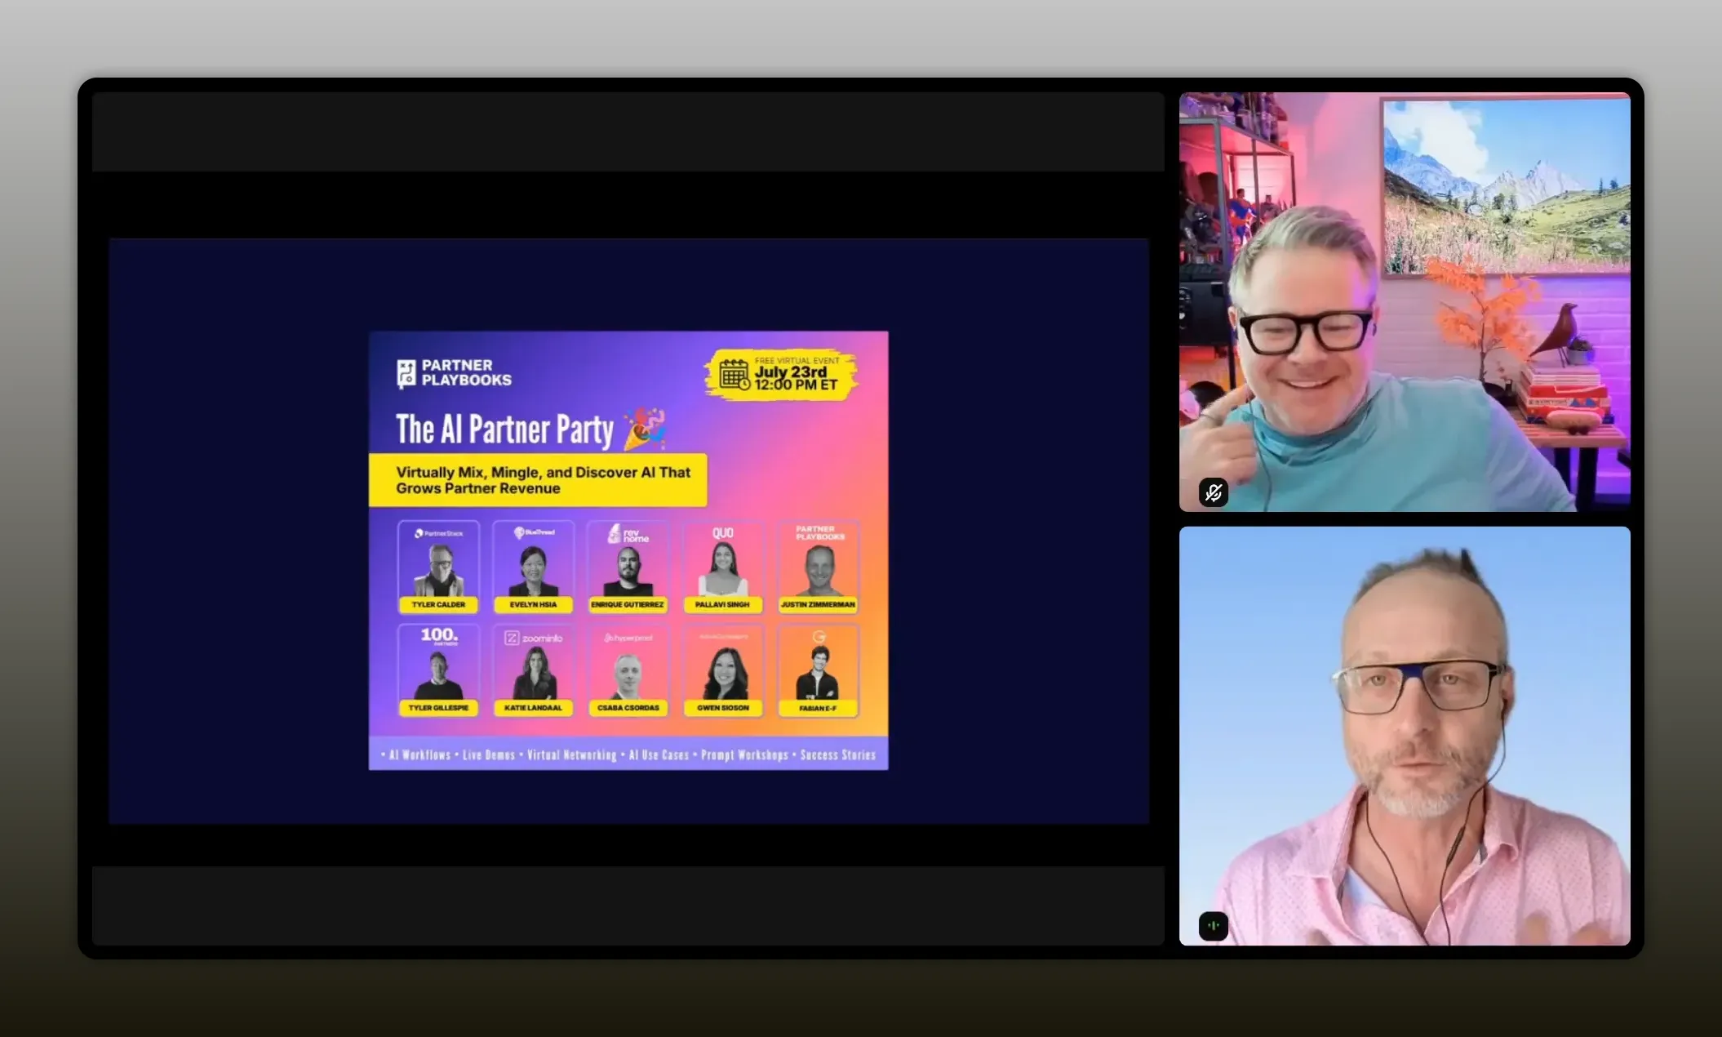Click the "TYLER CALDER" name label
This screenshot has height=1037, width=1722.
coord(438,605)
